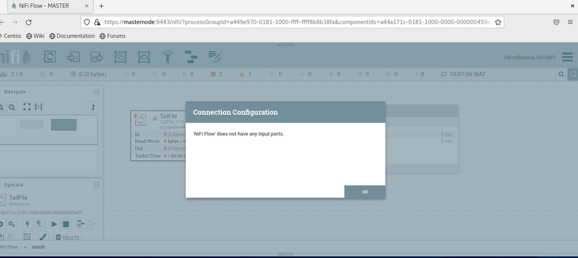
Task: Open the NiFi global hamburger menu
Action: pos(568,57)
